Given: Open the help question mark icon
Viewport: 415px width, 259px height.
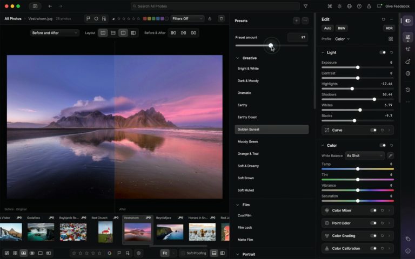Looking at the screenshot, I should point(359,6).
